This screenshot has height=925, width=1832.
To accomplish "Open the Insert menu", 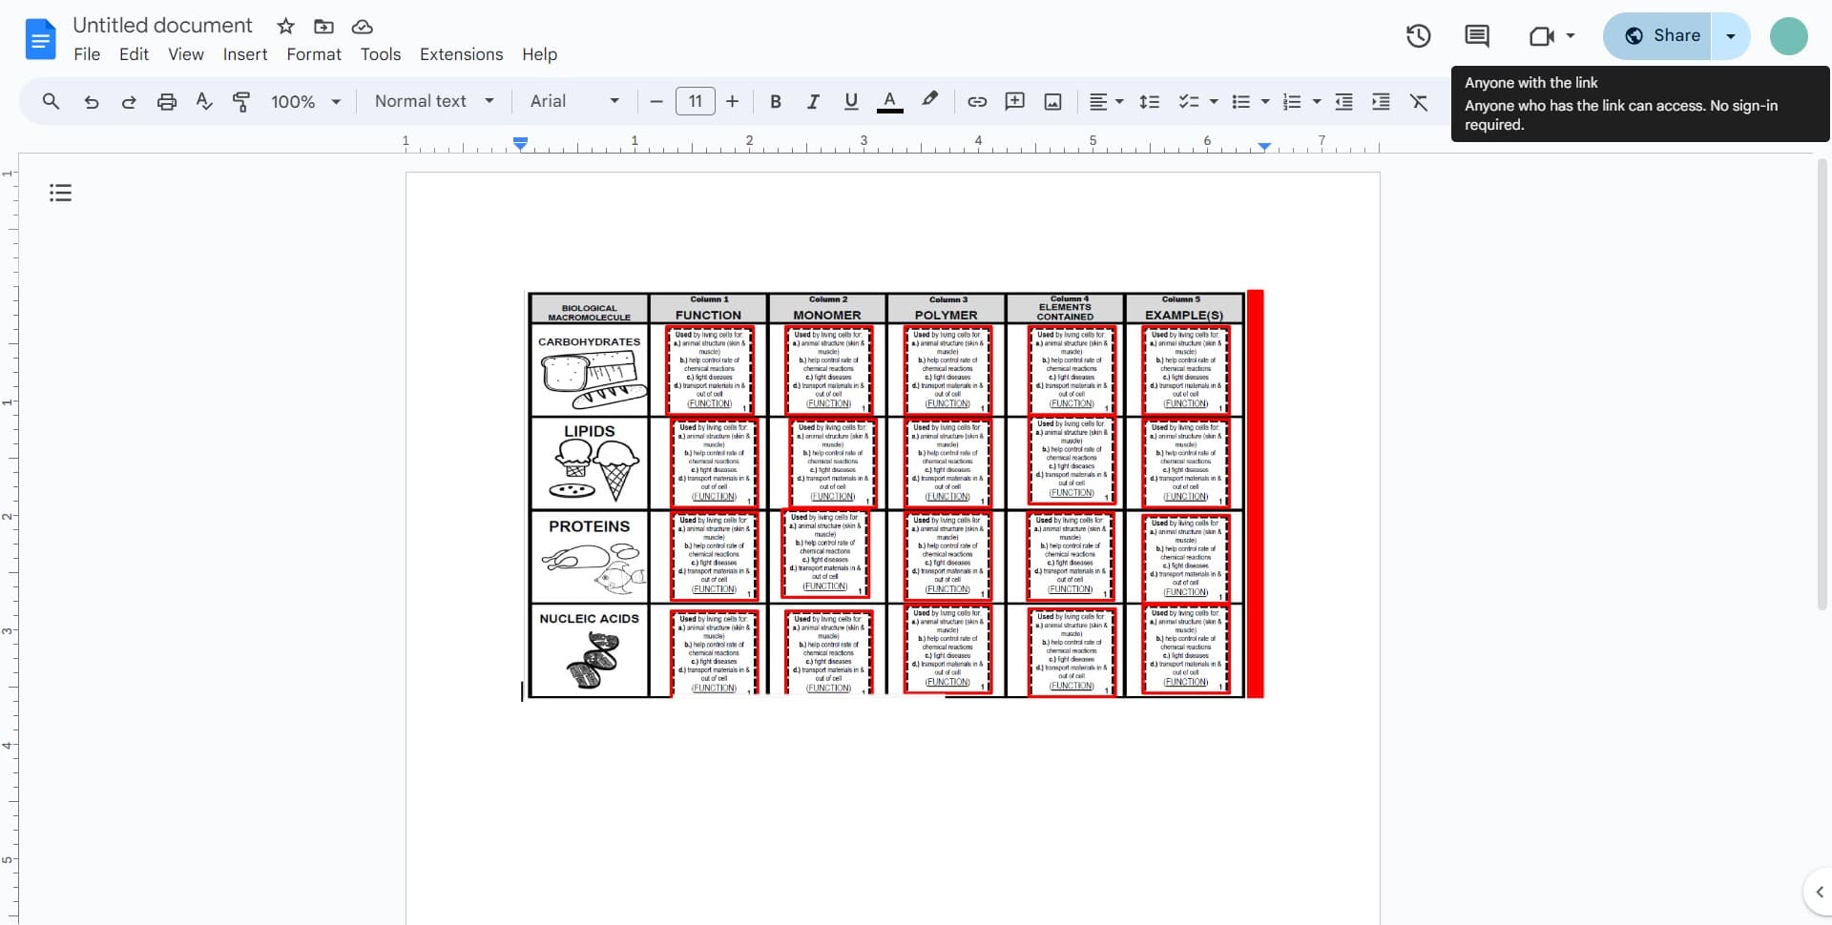I will [x=244, y=54].
